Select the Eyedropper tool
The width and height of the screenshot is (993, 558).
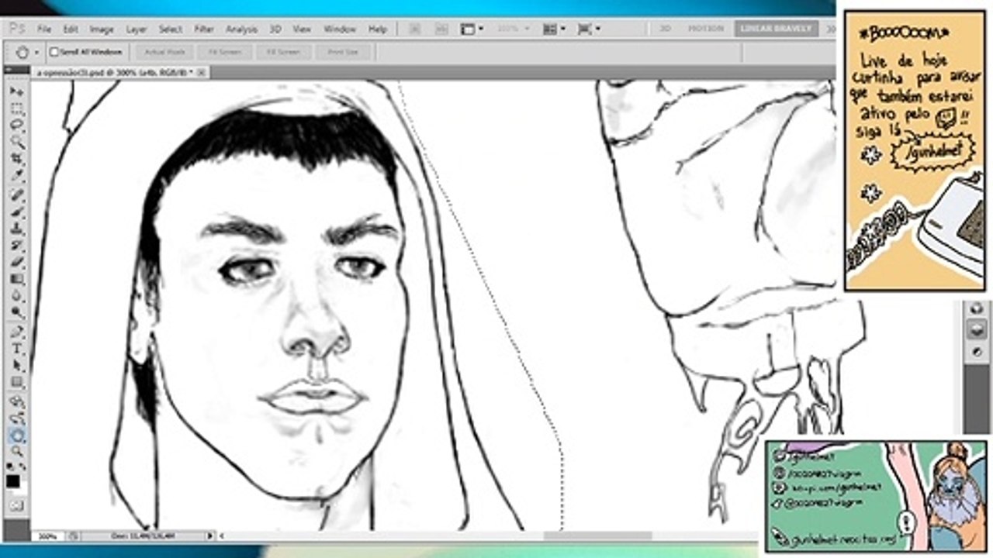tap(16, 177)
